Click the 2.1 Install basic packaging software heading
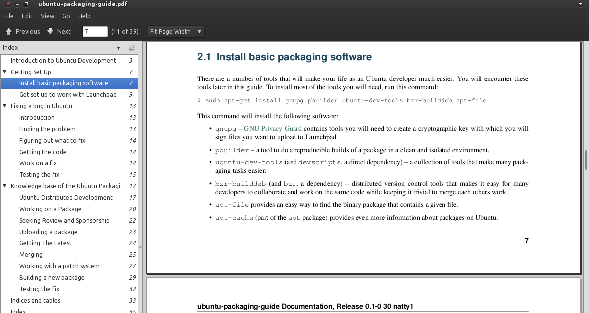Screen dimensions: 589x313 [x=285, y=57]
